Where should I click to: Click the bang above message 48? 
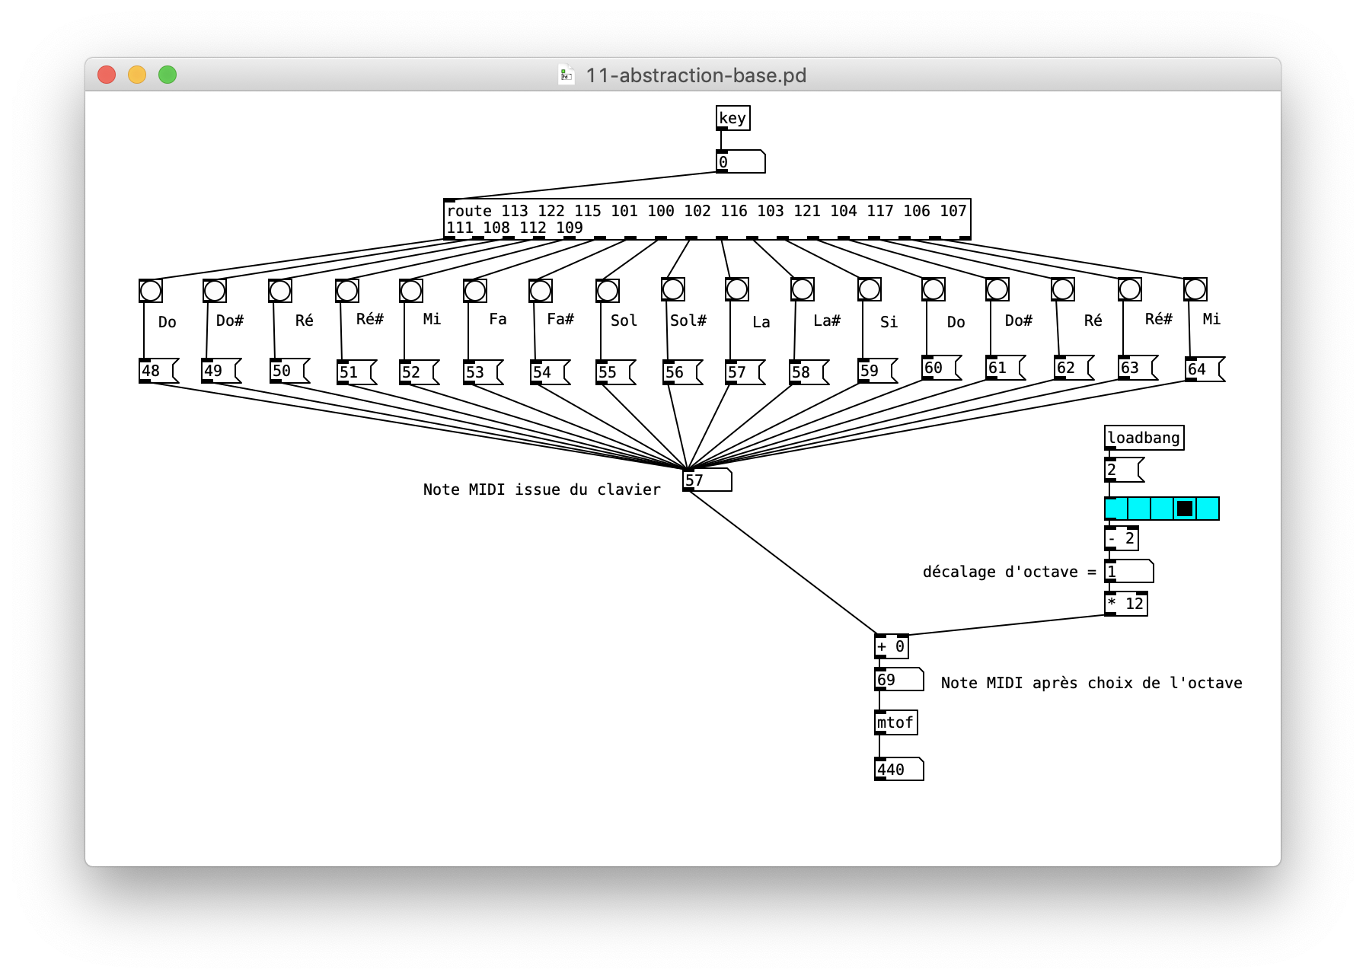[x=151, y=291]
